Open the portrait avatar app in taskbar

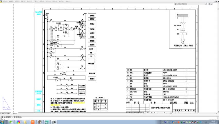(40, 122)
